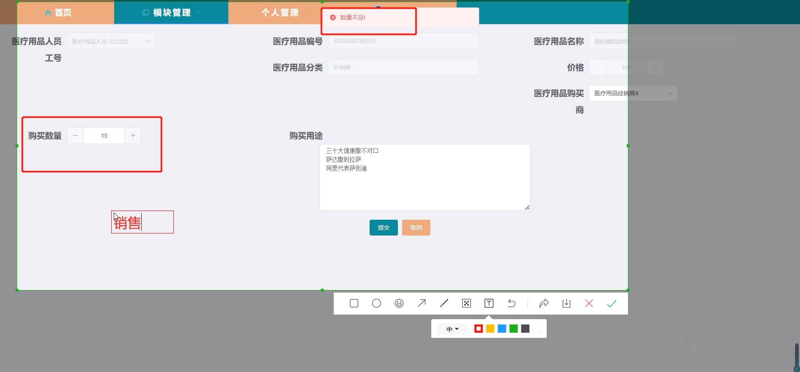Open the emoji sticker tool
The width and height of the screenshot is (800, 372).
(x=399, y=303)
